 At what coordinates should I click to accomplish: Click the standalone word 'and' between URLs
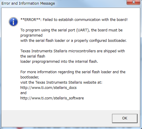coord(23,93)
